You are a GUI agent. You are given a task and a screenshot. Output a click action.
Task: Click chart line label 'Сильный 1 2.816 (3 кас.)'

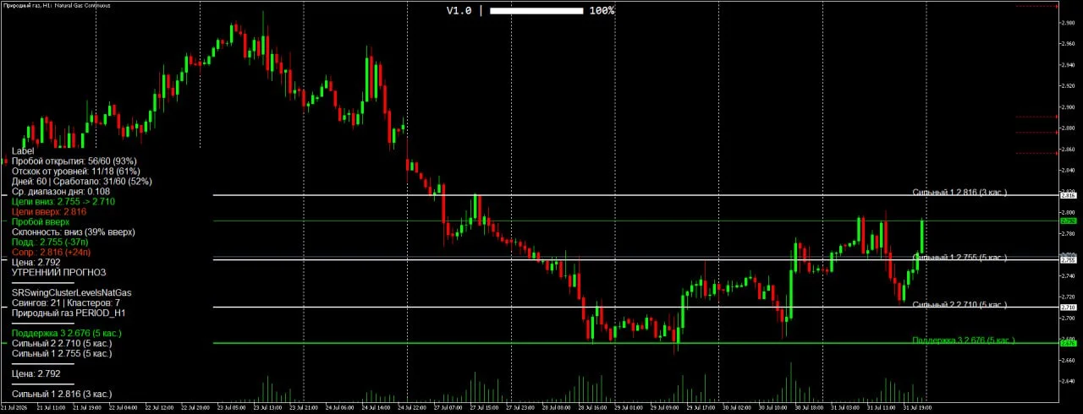click(x=960, y=193)
